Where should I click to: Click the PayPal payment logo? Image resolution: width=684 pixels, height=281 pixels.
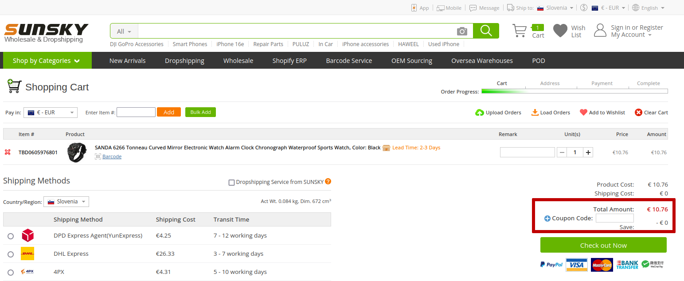pos(551,265)
